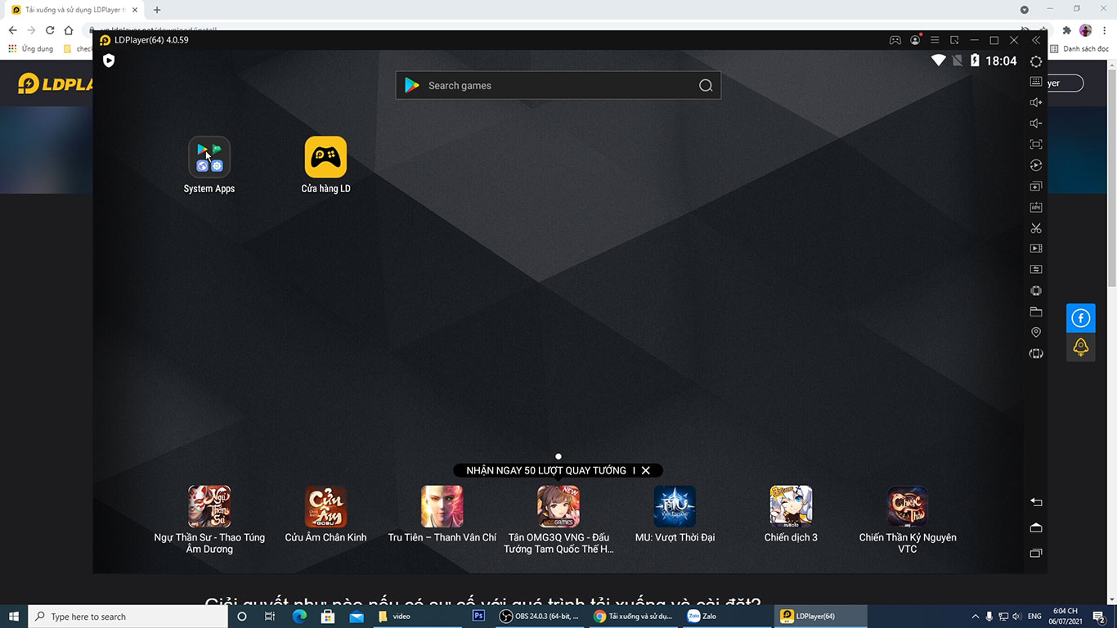The width and height of the screenshot is (1117, 628).
Task: Switch to Zalo in the taskbar
Action: tap(703, 617)
